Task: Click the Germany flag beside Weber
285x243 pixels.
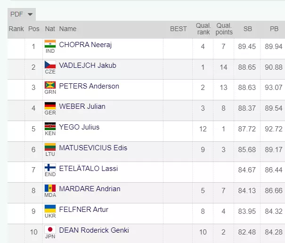Action: (50, 106)
